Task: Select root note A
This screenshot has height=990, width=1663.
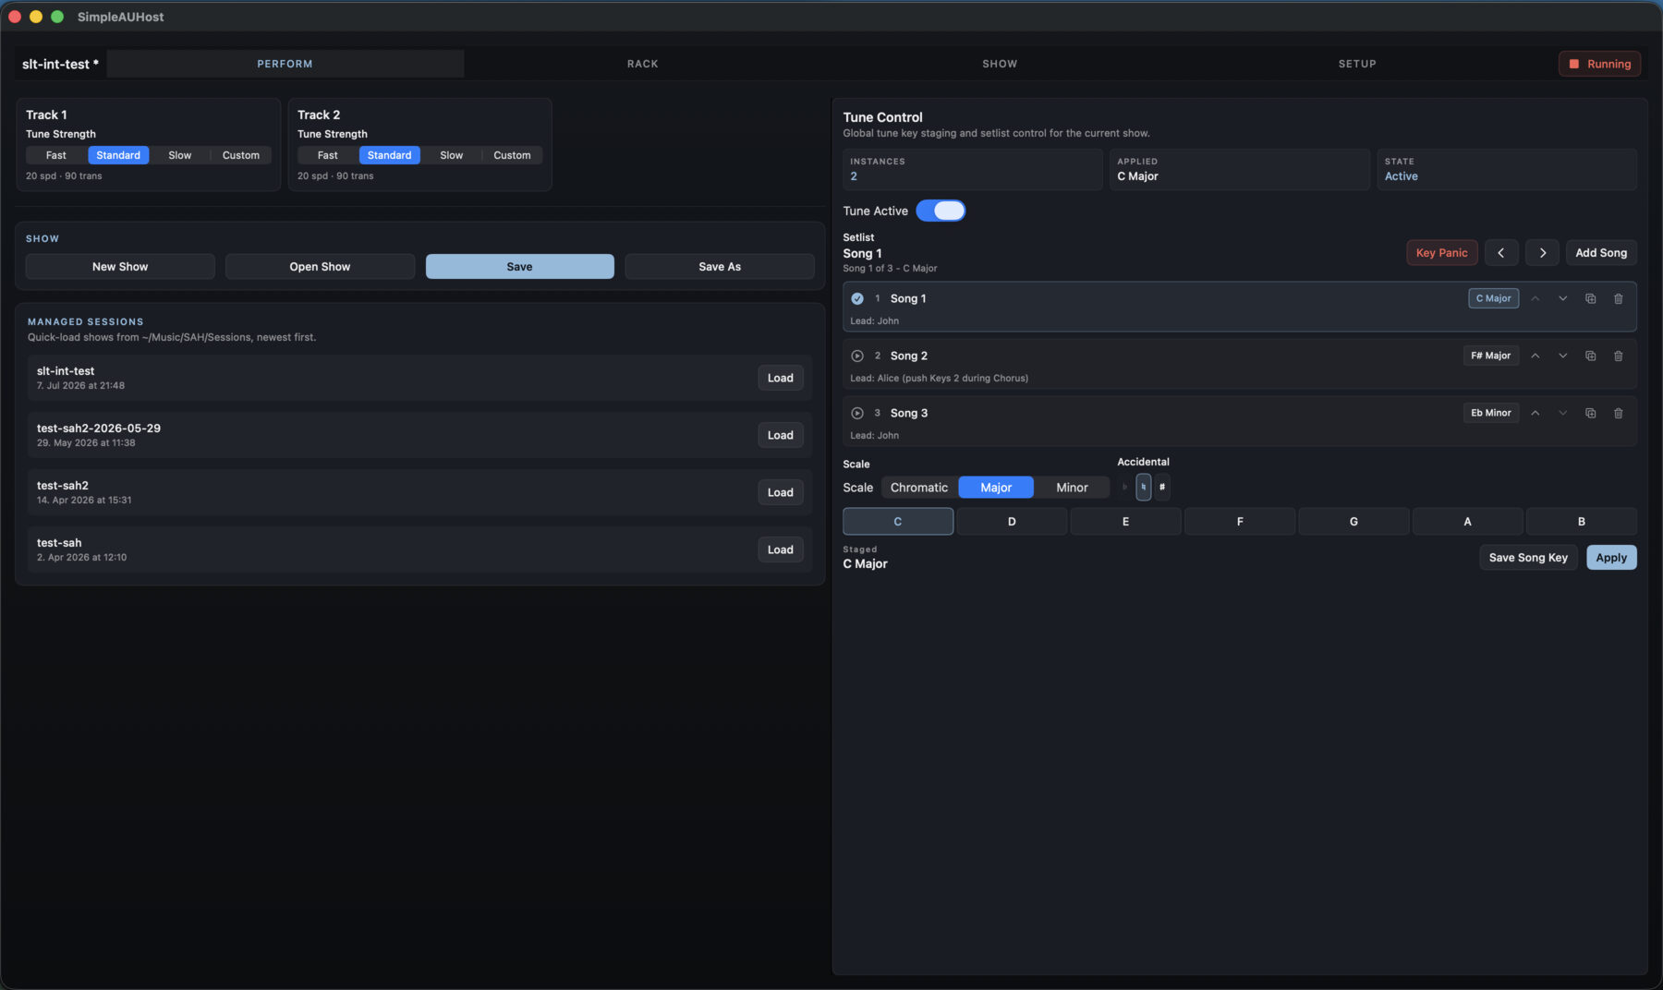Action: pos(1467,522)
